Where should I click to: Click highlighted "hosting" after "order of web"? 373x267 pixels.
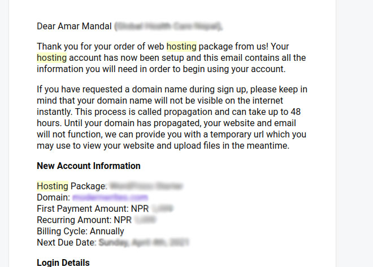pyautogui.click(x=181, y=47)
